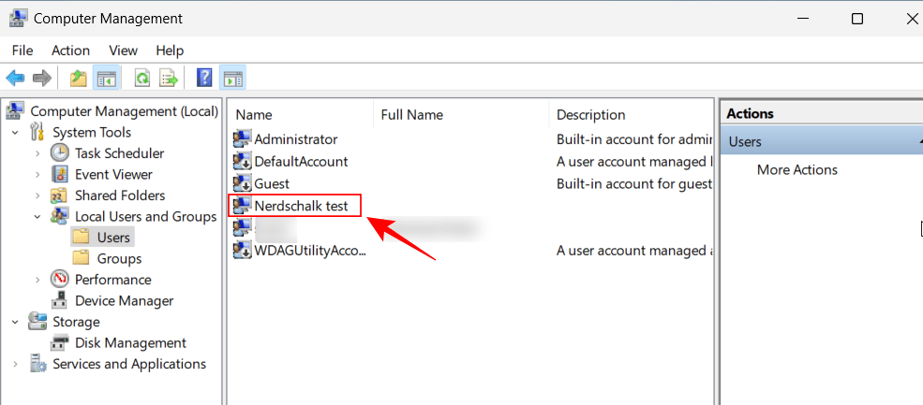Click the Back arrow toolbar button
This screenshot has height=405, width=923.
(x=15, y=79)
